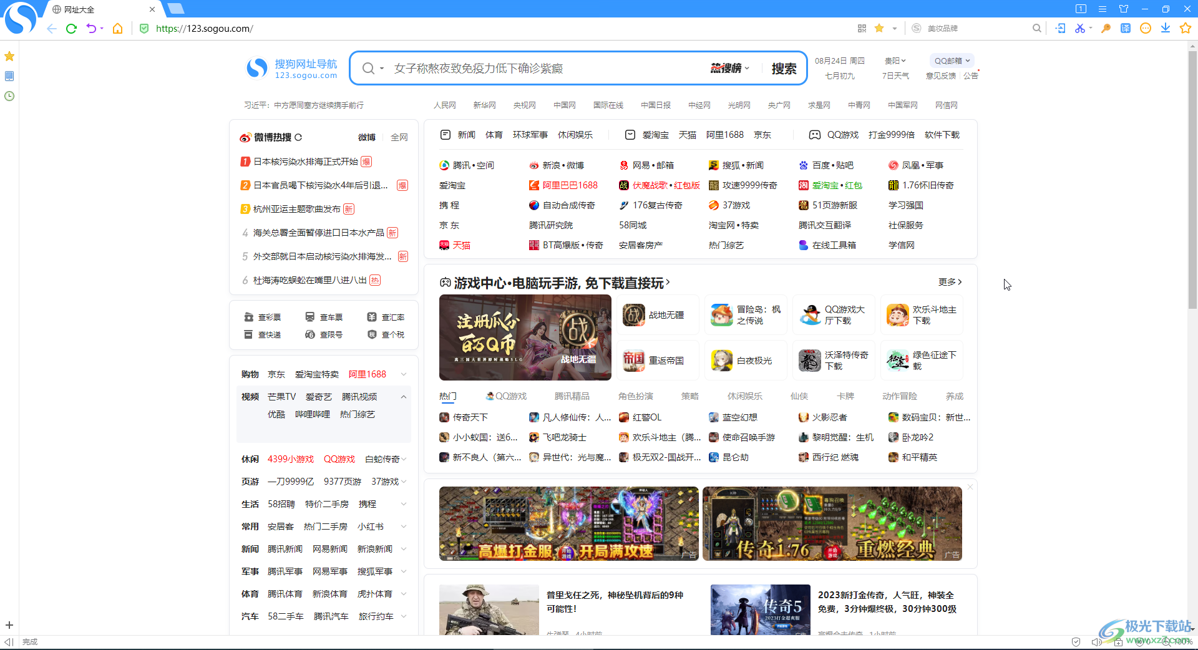Click the 意见反馈 feedback link
This screenshot has width=1198, height=650.
941,75
